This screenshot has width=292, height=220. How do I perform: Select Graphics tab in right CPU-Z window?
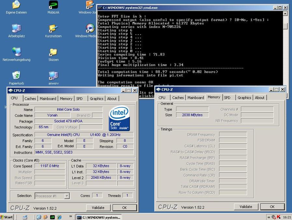(x=244, y=98)
